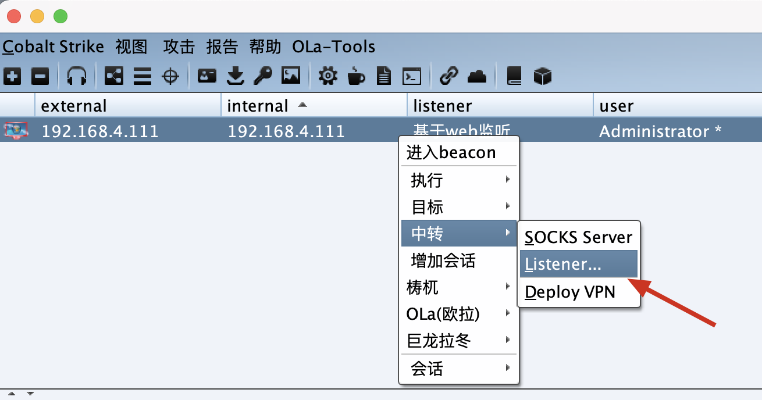Viewport: 762px width, 400px height.
Task: Click the coffee cup Java applet icon
Action: (x=356, y=76)
